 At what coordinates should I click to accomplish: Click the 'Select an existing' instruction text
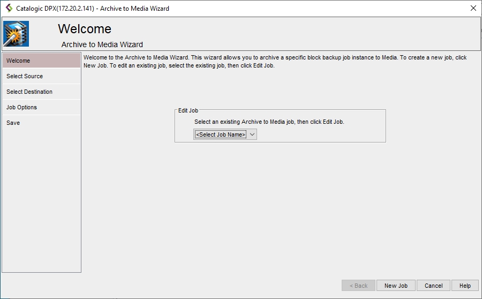click(269, 122)
